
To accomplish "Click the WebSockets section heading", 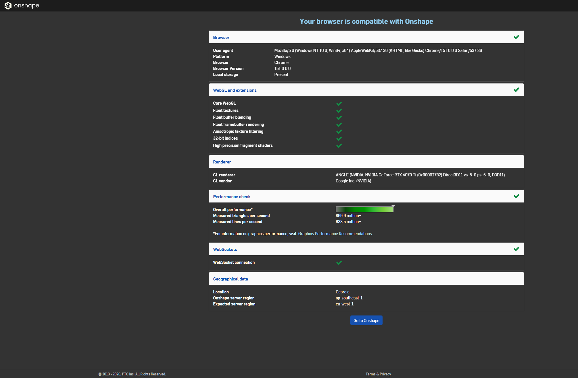I will 225,250.
